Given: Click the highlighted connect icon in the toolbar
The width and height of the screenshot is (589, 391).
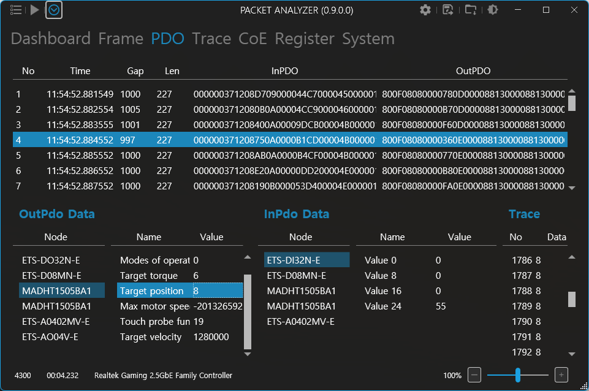Looking at the screenshot, I should click(53, 9).
